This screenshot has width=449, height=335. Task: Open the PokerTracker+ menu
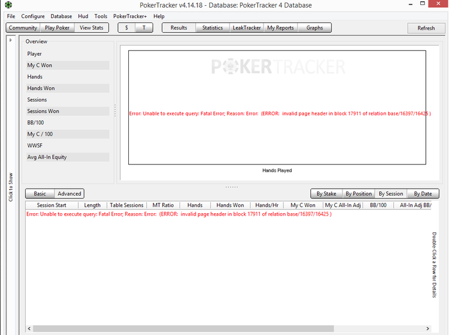130,16
